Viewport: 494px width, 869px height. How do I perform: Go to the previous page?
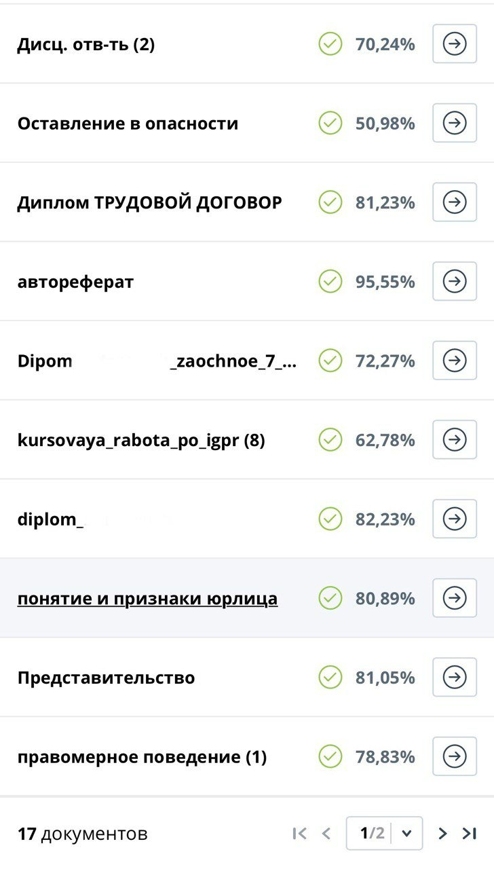(326, 834)
